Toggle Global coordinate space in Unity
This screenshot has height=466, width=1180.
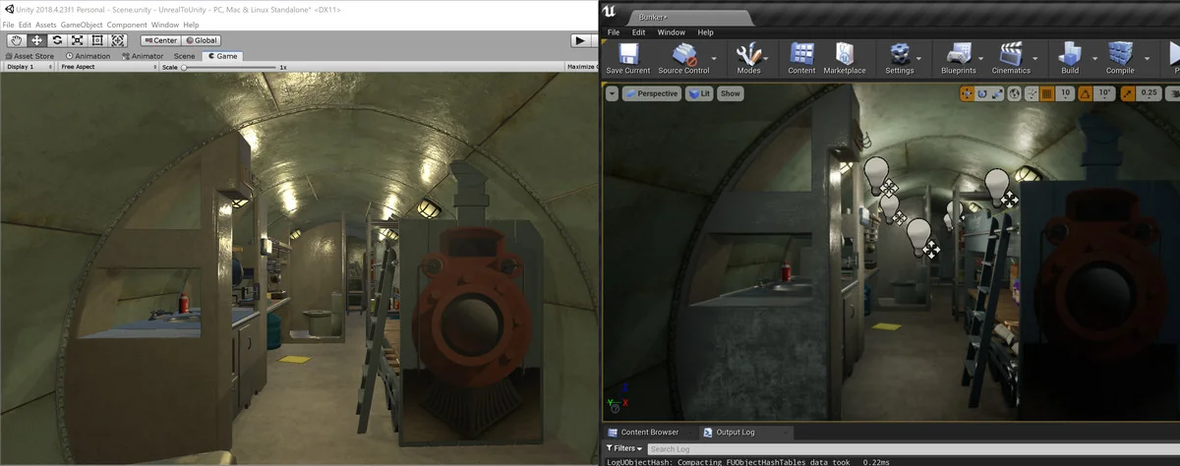[202, 40]
